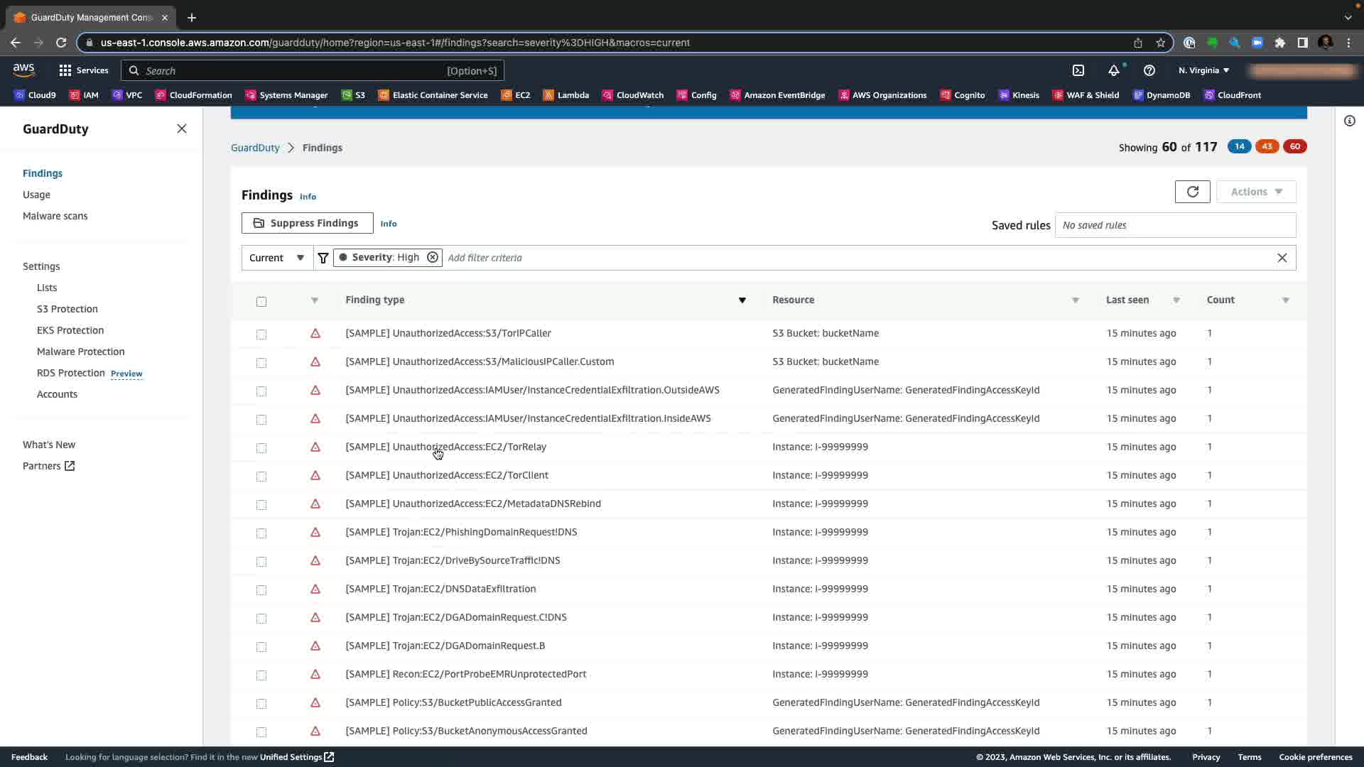Close the GuardDuty navigation sidebar
The height and width of the screenshot is (767, 1364).
[x=181, y=129]
